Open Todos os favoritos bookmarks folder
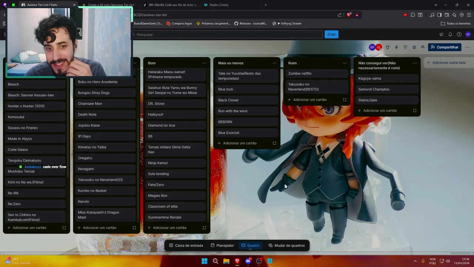474x267 pixels. 455,23
